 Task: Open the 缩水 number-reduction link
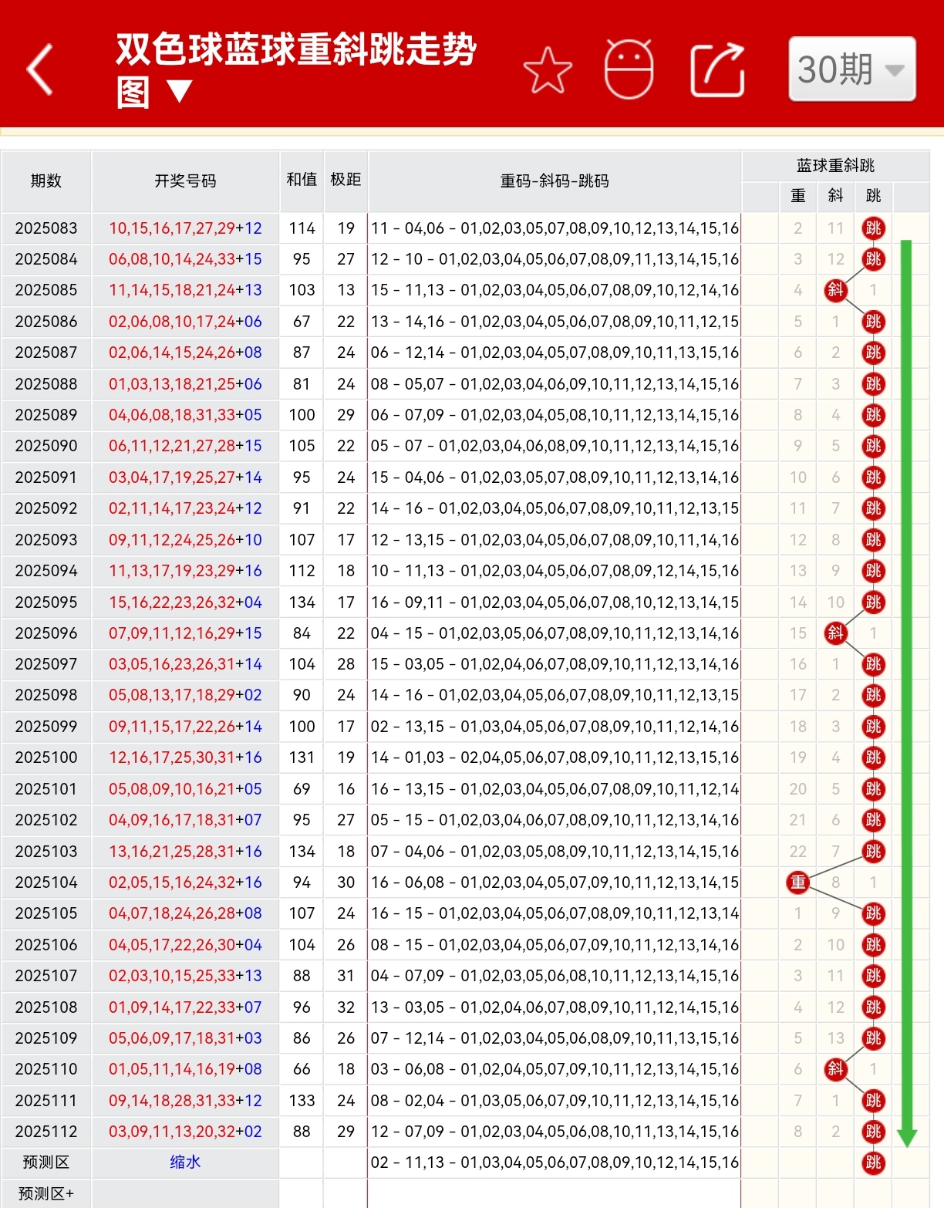(184, 1162)
